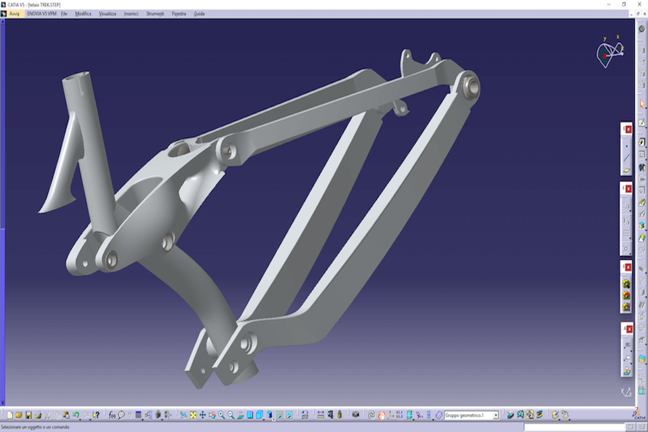Click the Undo arrow icon
This screenshot has width=648, height=432.
76,415
